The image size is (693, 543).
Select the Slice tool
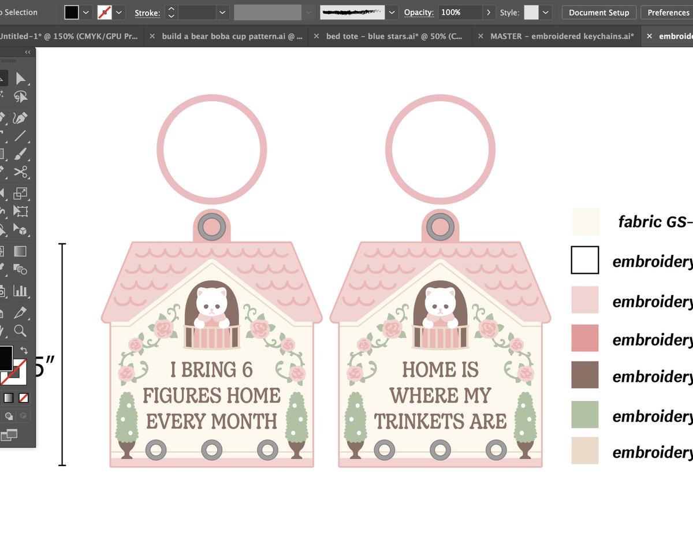click(x=21, y=313)
